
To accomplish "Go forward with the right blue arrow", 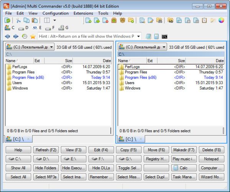I will click(x=16, y=36).
